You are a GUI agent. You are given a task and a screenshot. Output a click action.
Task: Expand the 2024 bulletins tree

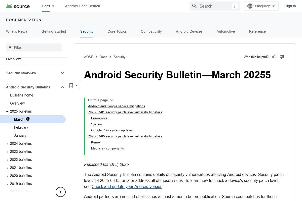coord(7,144)
